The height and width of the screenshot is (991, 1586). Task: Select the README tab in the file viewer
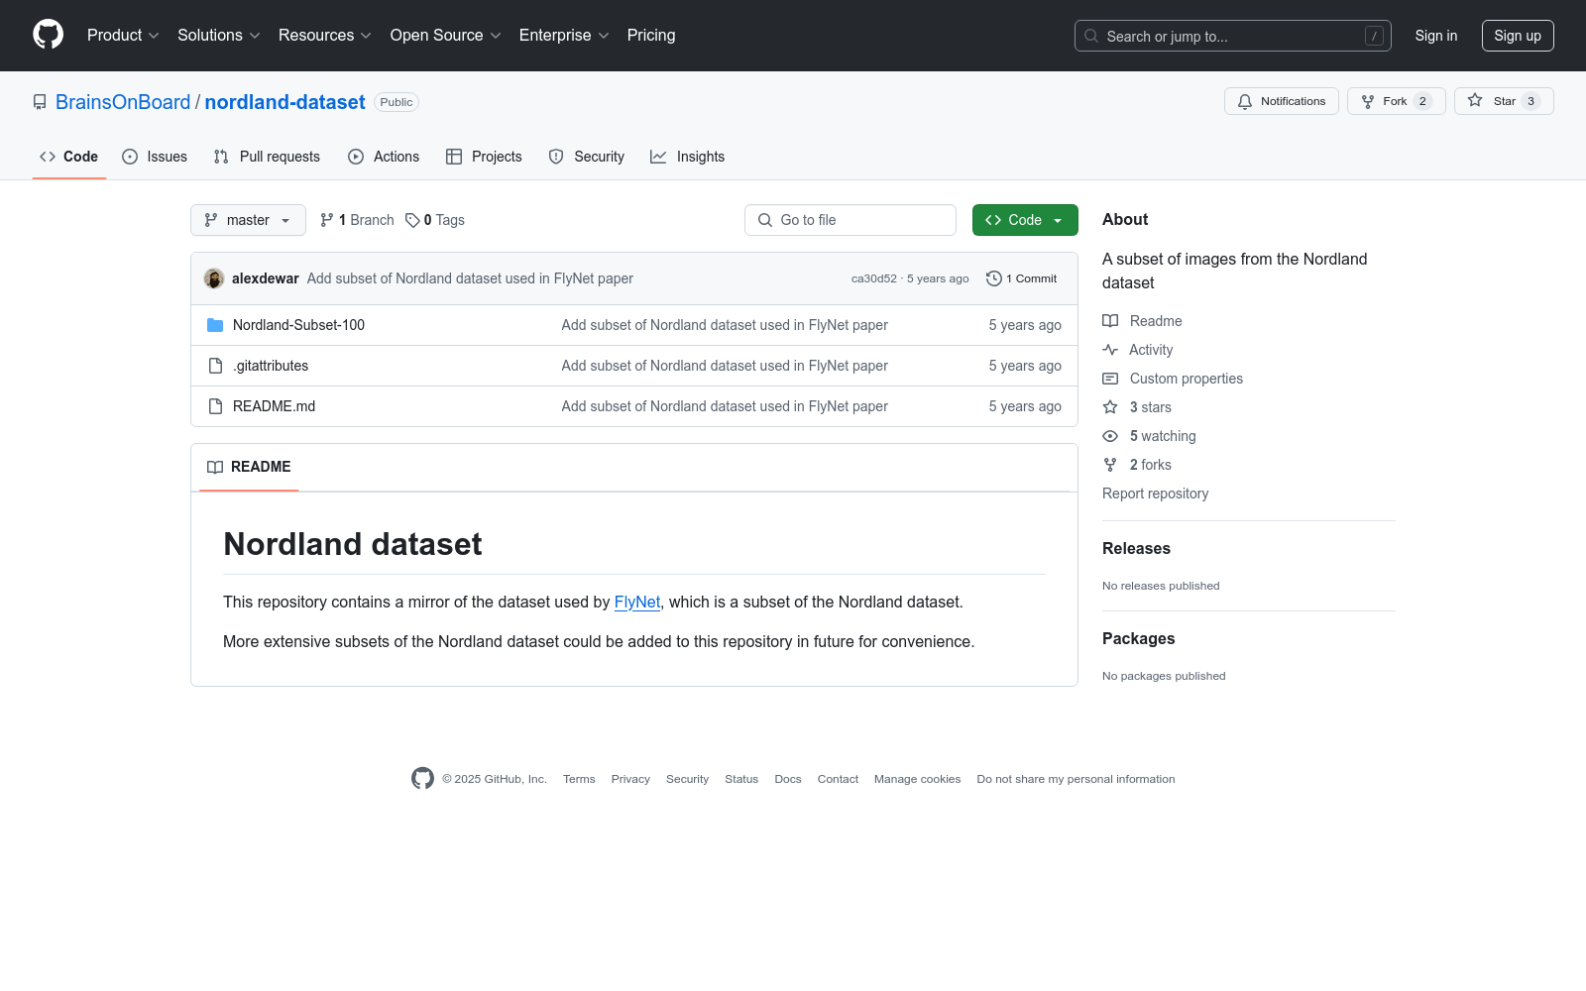click(x=249, y=467)
